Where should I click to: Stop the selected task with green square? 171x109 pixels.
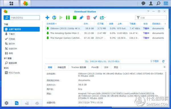75,18
